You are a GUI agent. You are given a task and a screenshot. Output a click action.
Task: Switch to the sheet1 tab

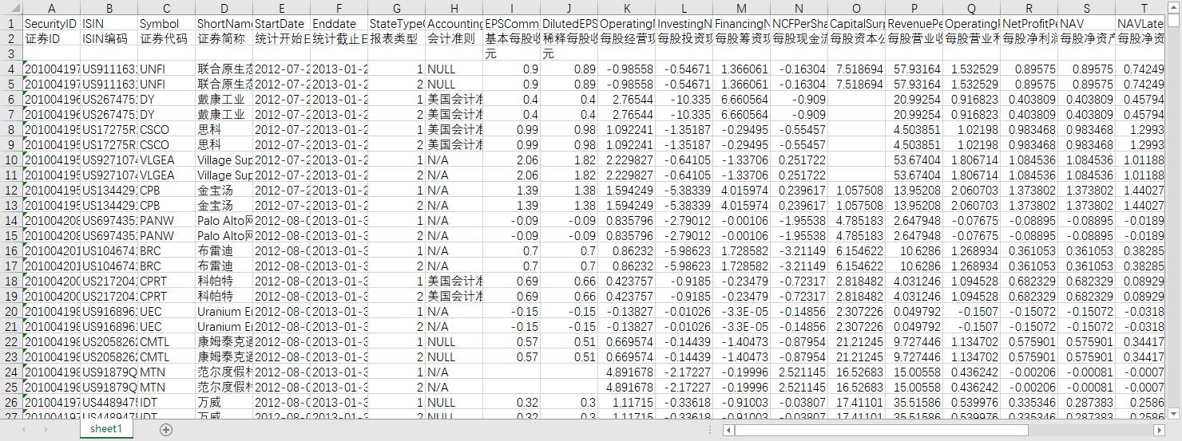pyautogui.click(x=105, y=429)
